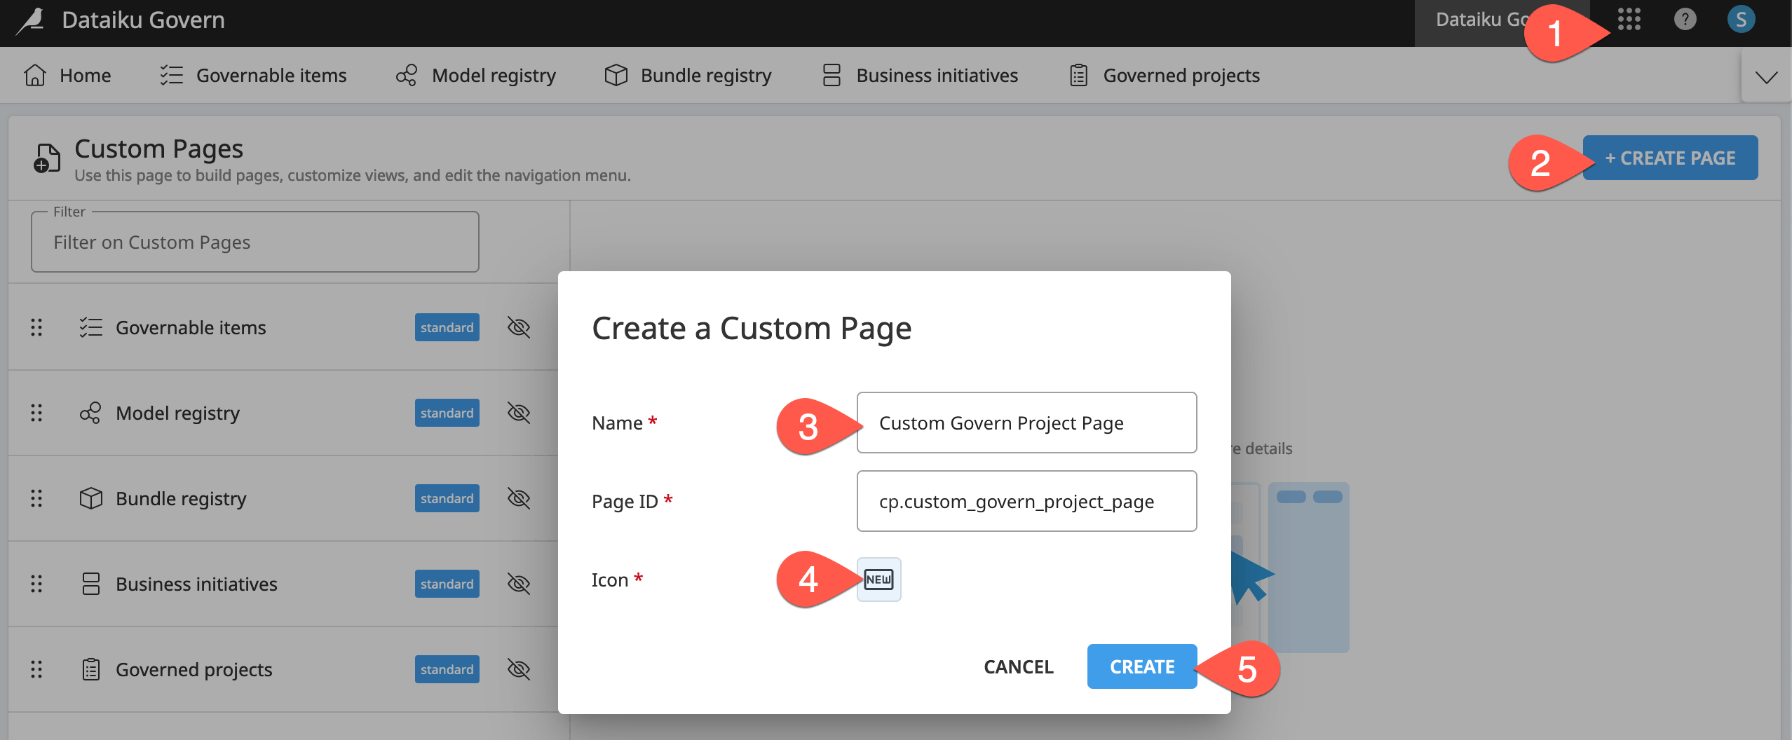The height and width of the screenshot is (740, 1792).
Task: Click the Create a Custom Page heading
Action: coord(752,328)
